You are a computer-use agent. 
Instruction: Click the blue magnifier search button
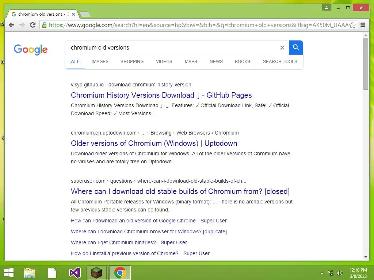click(x=296, y=48)
